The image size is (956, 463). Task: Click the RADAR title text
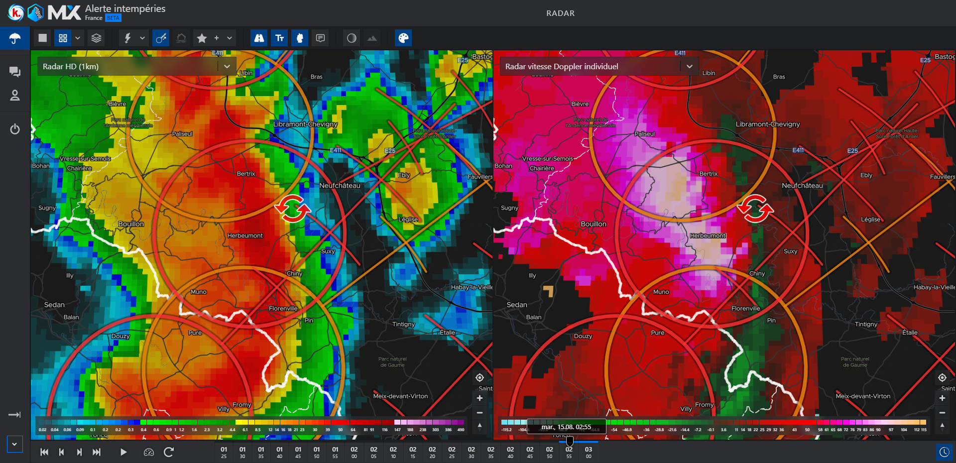560,13
